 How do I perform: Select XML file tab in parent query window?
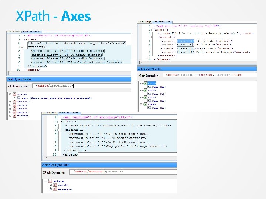click(x=69, y=112)
